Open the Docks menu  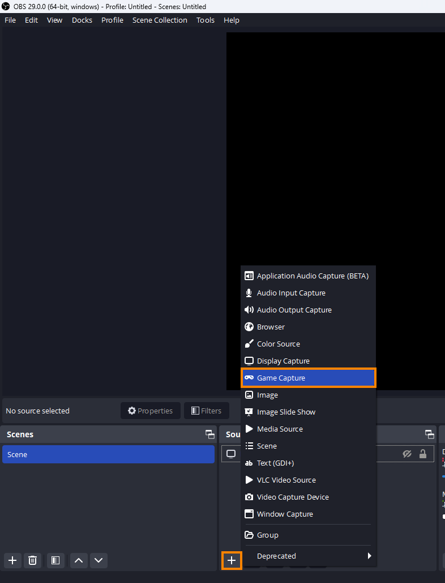point(82,20)
